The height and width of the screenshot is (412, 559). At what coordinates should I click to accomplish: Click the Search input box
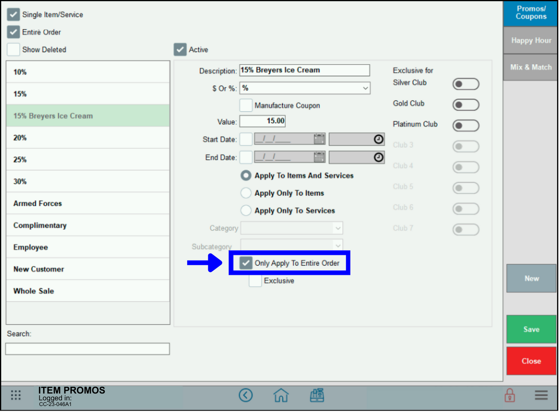[87, 348]
